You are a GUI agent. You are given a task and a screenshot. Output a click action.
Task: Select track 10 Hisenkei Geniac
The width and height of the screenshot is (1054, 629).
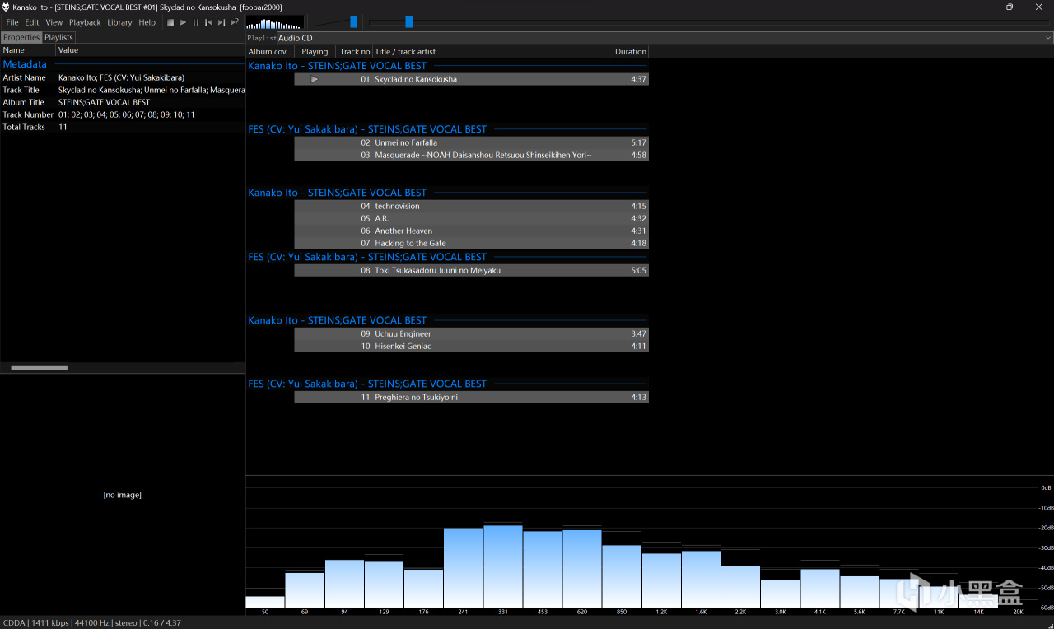click(471, 346)
